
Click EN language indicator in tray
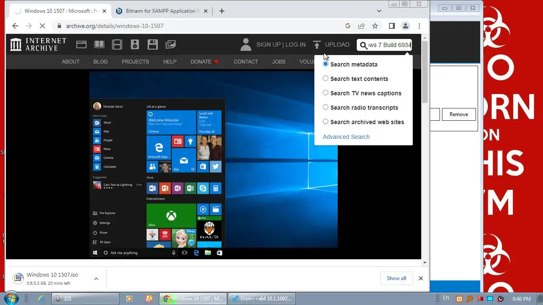tap(446, 298)
